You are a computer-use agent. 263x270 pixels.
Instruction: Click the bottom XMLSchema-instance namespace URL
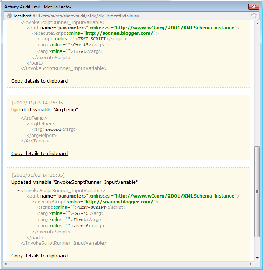175,196
